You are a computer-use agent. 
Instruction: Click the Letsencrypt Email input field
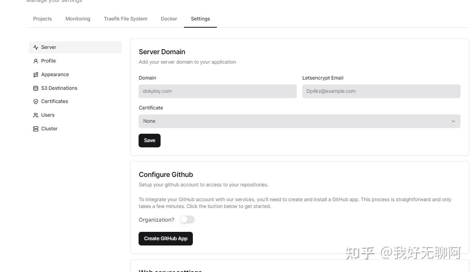click(381, 91)
